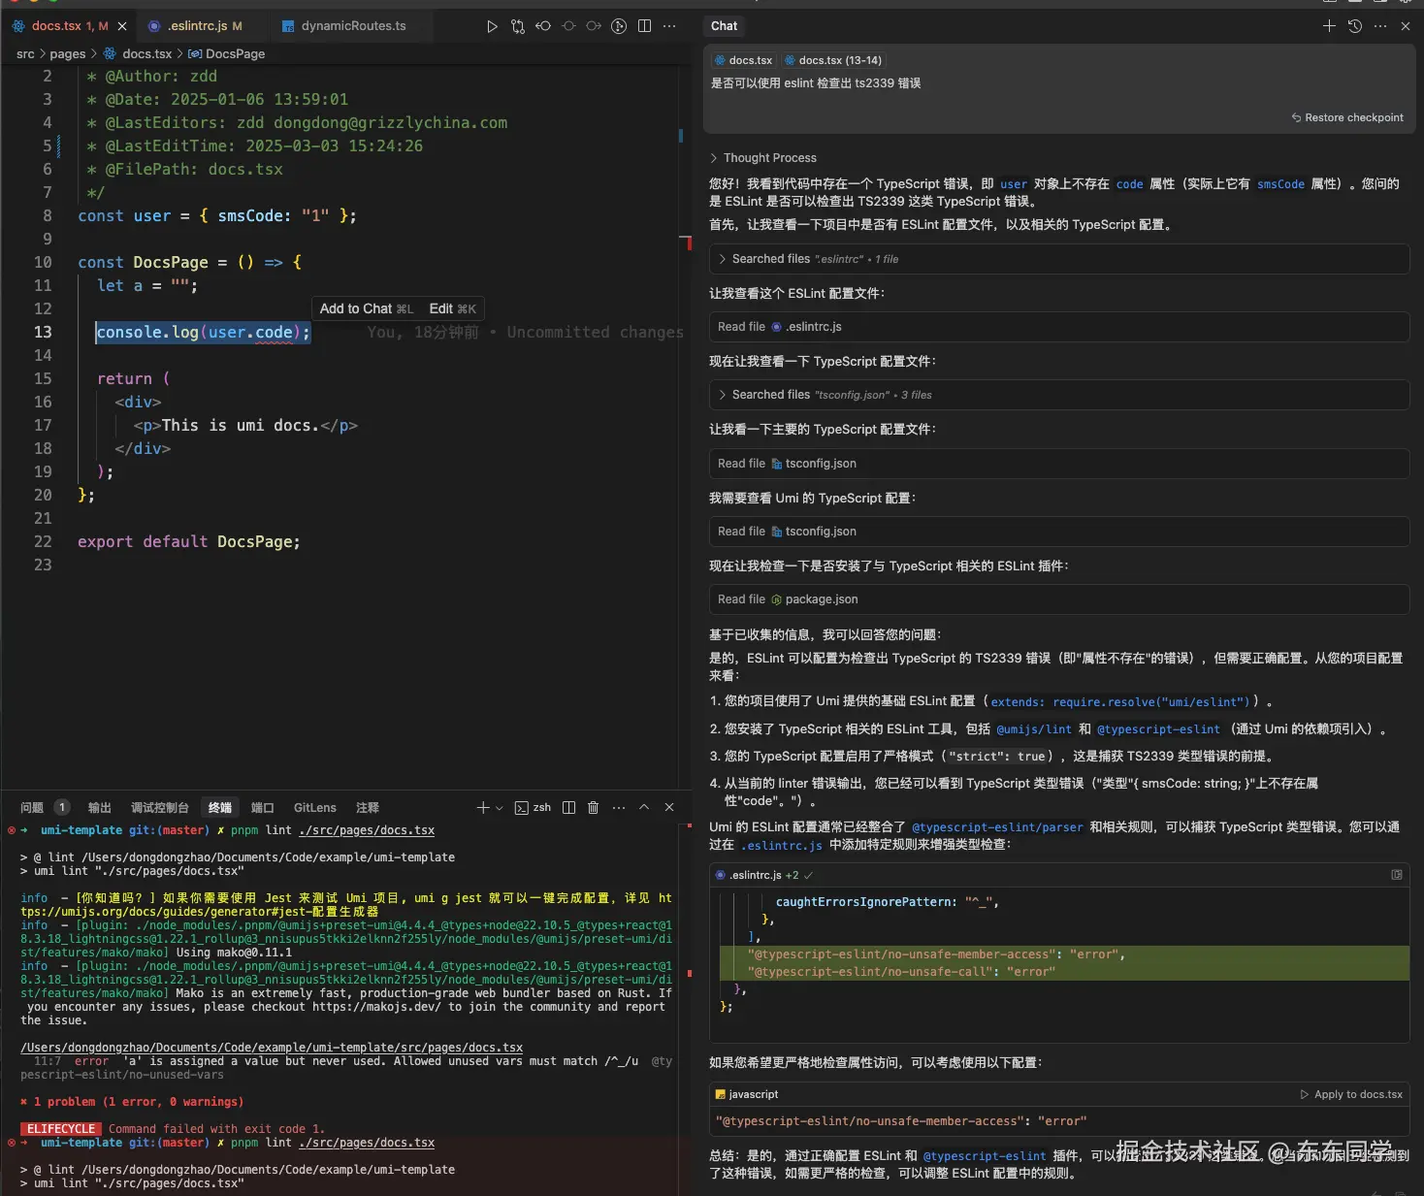Image resolution: width=1424 pixels, height=1196 pixels.
Task: Close the docs.tsx editor tab
Action: pos(122,26)
